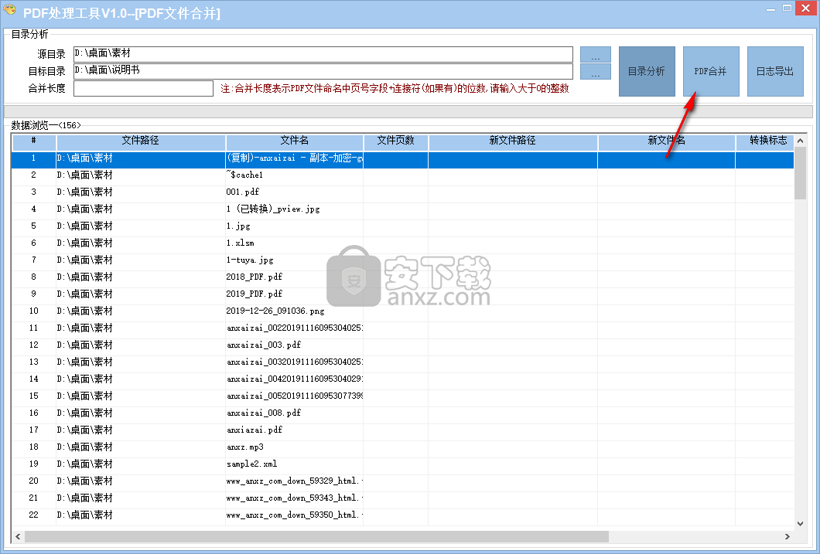Sort by the 文件名 column header
The width and height of the screenshot is (820, 554).
click(295, 141)
